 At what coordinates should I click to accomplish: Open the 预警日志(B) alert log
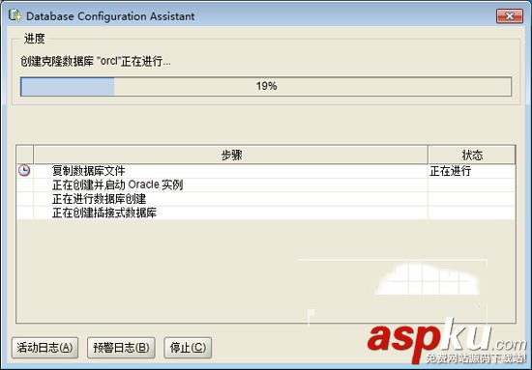coord(121,348)
